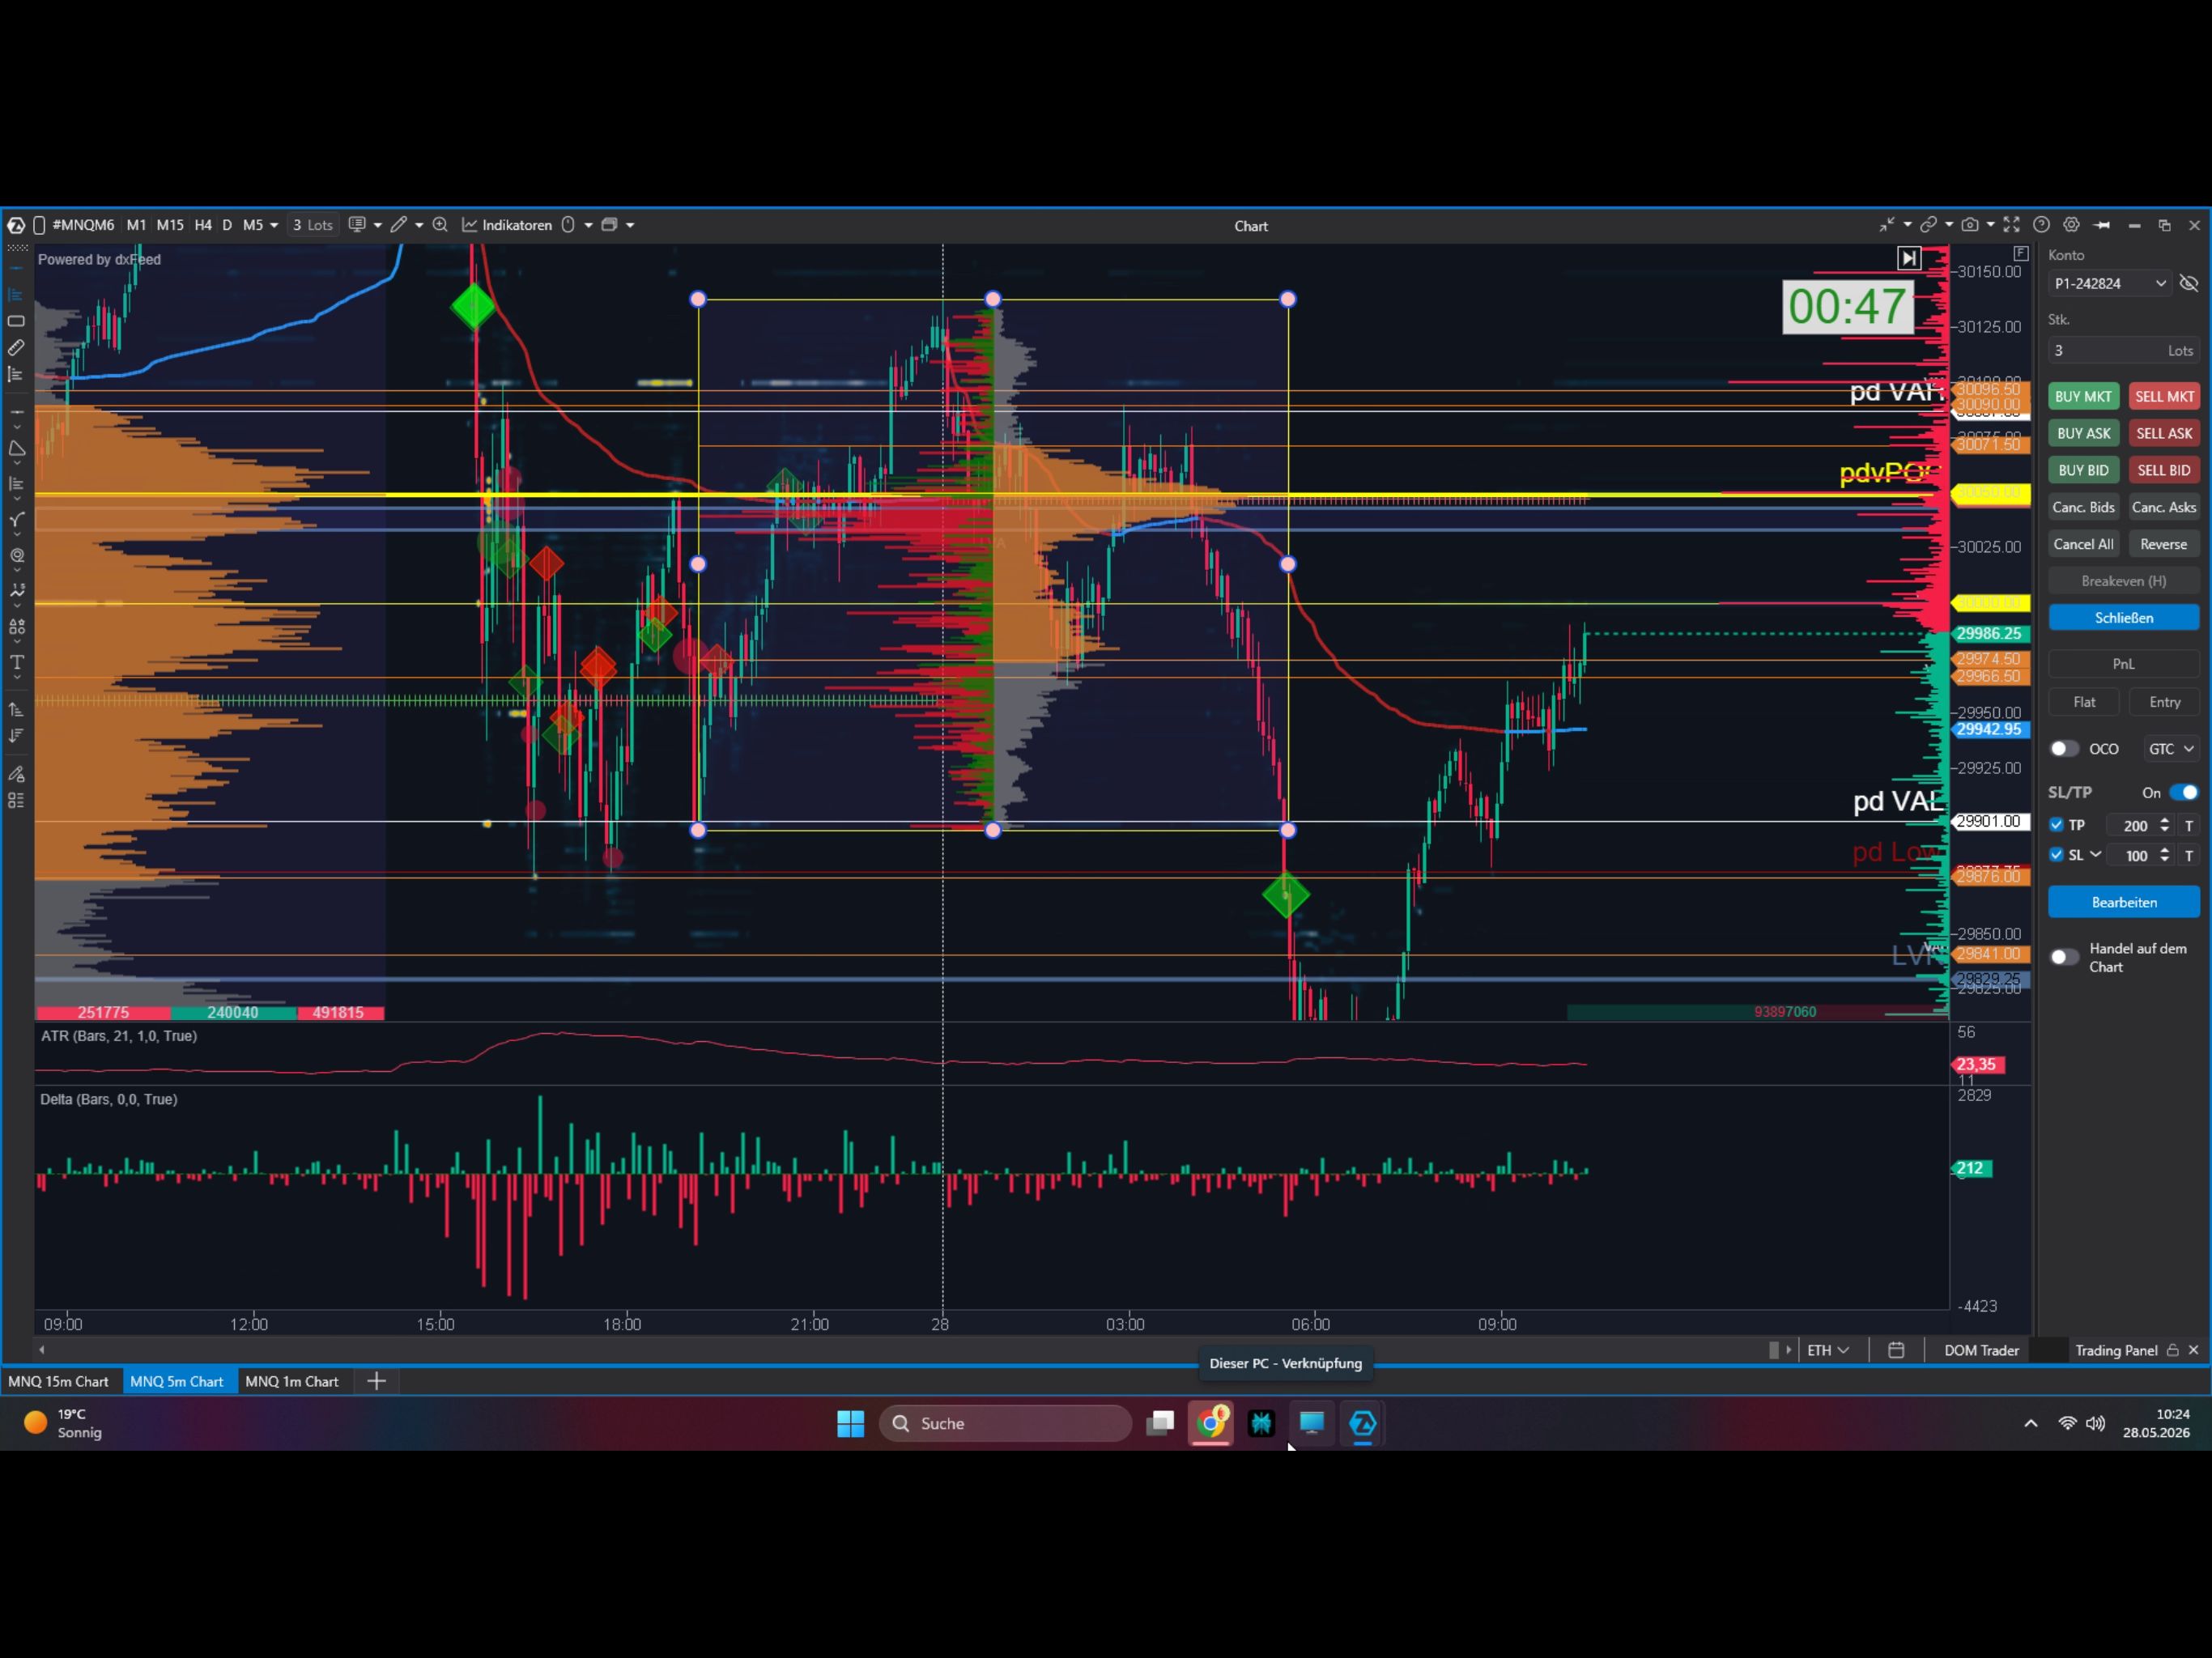Screen dimensions: 2212x1658
Task: Click the horizontal scroll thumb near ETH
Action: click(1775, 1350)
